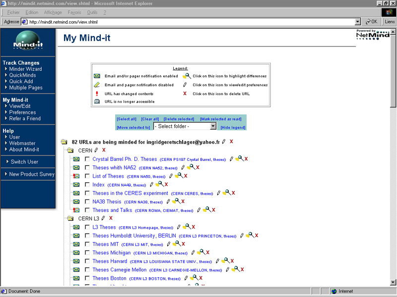The height and width of the screenshot is (297, 397).
Task: Click the Mind-it globe logo
Action: pos(28,41)
